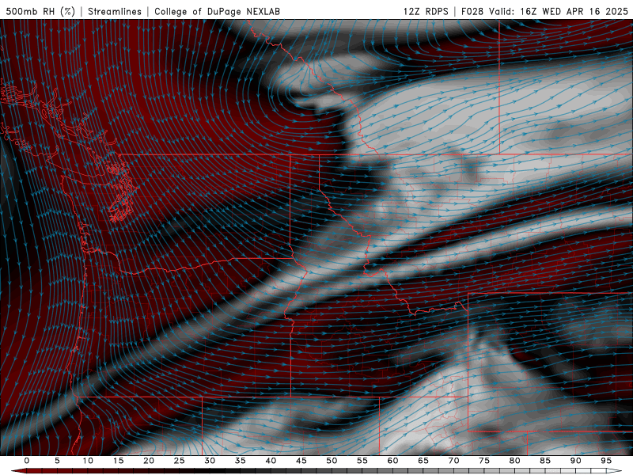Click the colorbar label '85'
The image size is (633, 475).
click(545, 461)
